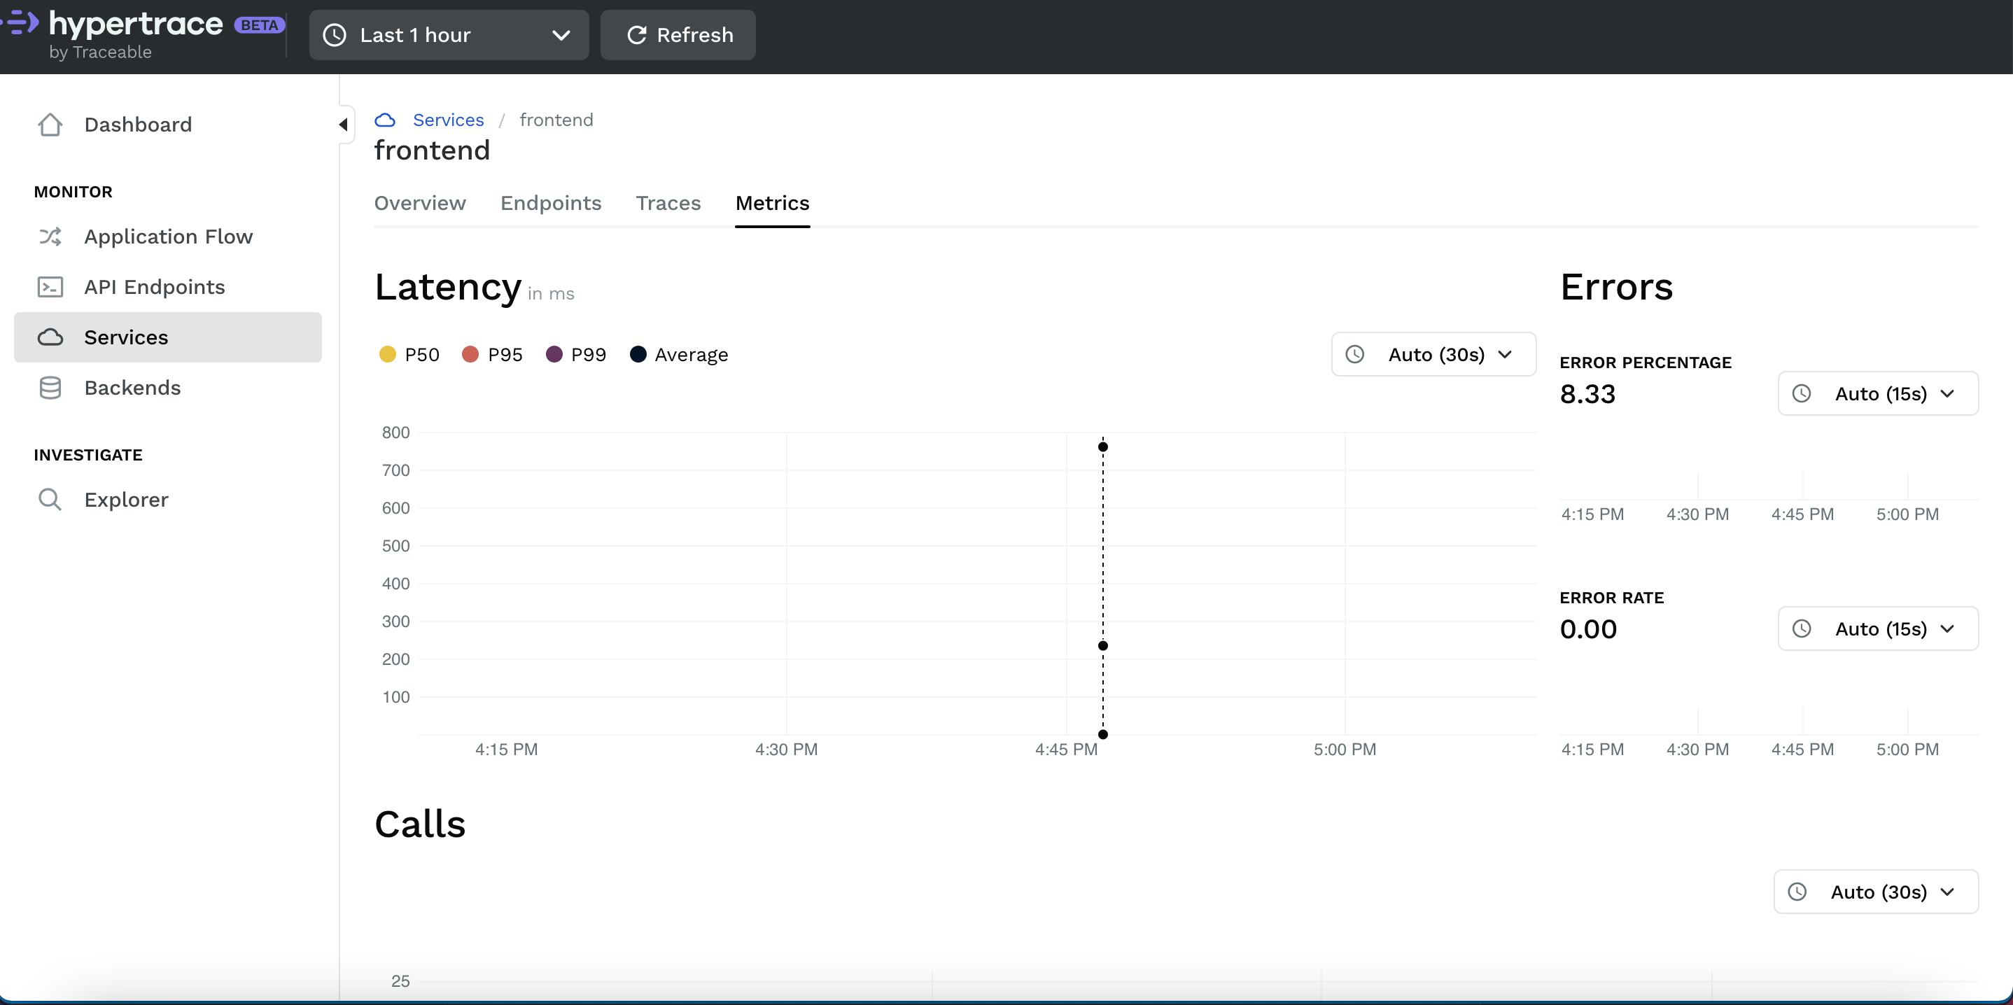Click the clock icon in Latency interval selector
The image size is (2013, 1005).
1355,355
